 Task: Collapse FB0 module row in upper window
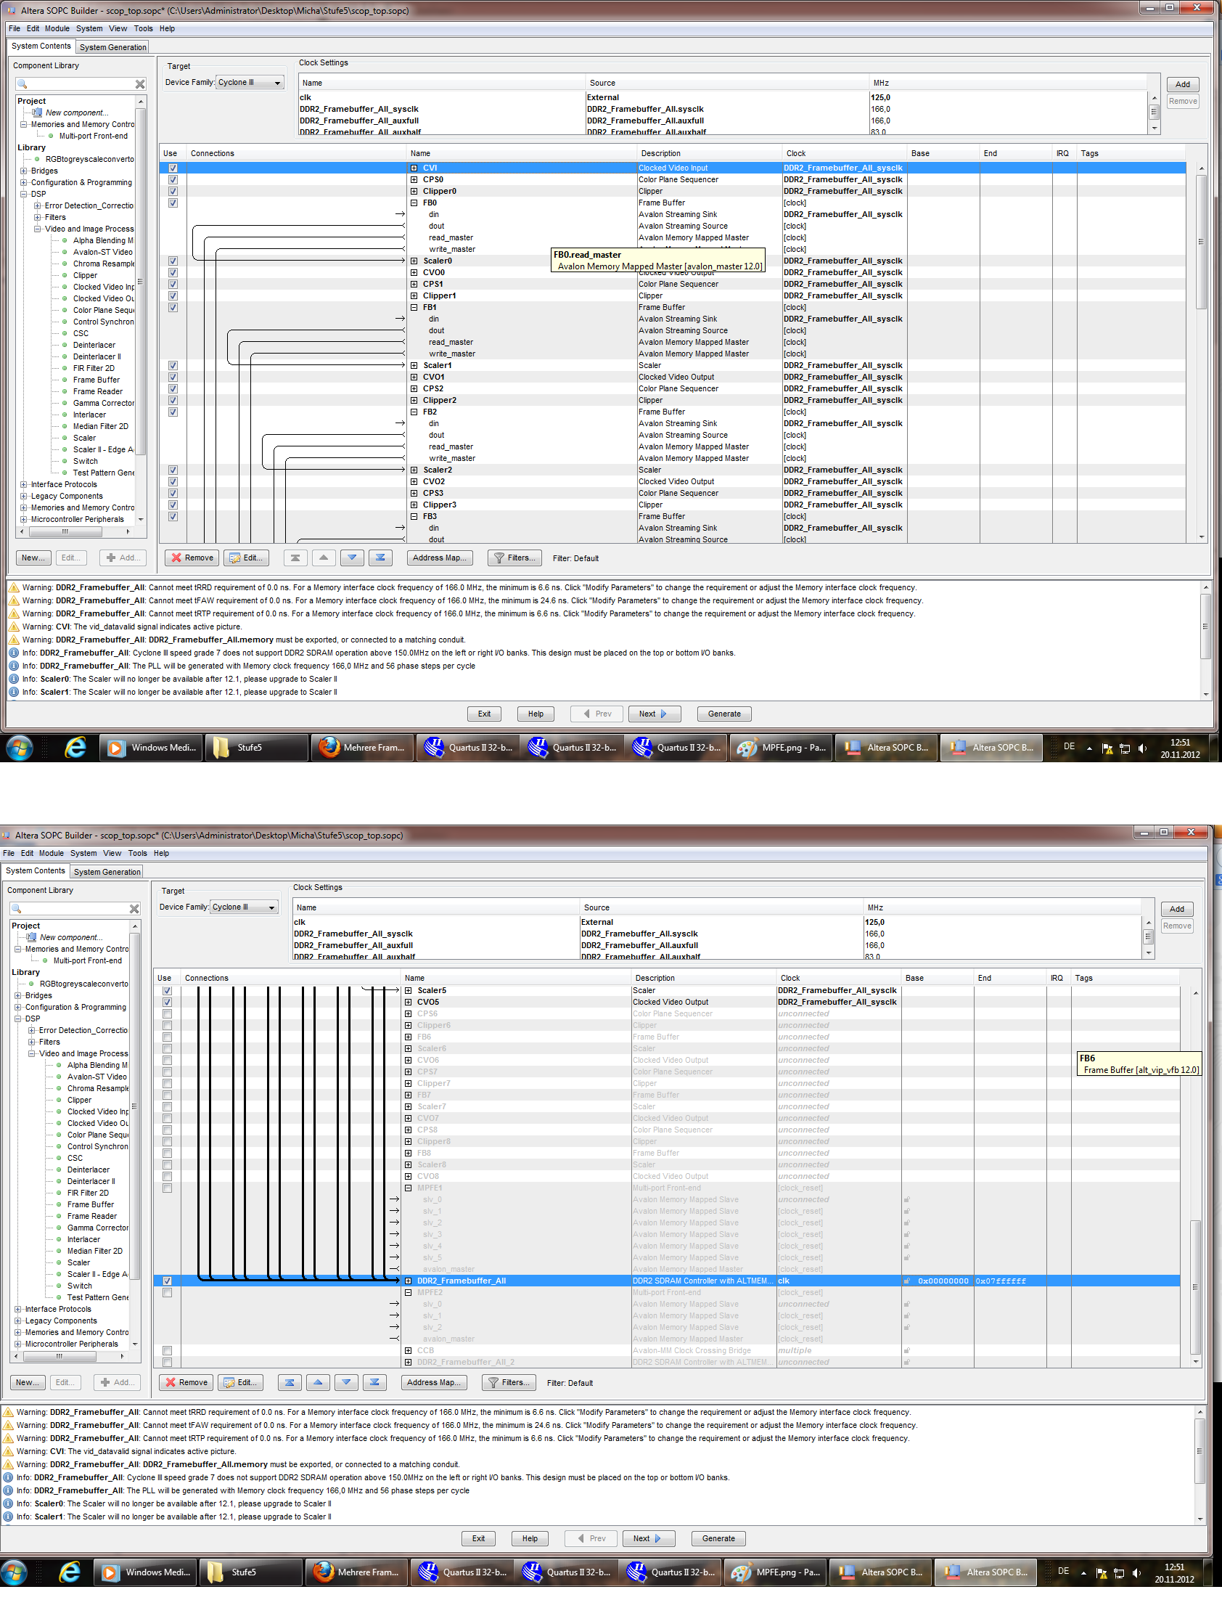(414, 203)
